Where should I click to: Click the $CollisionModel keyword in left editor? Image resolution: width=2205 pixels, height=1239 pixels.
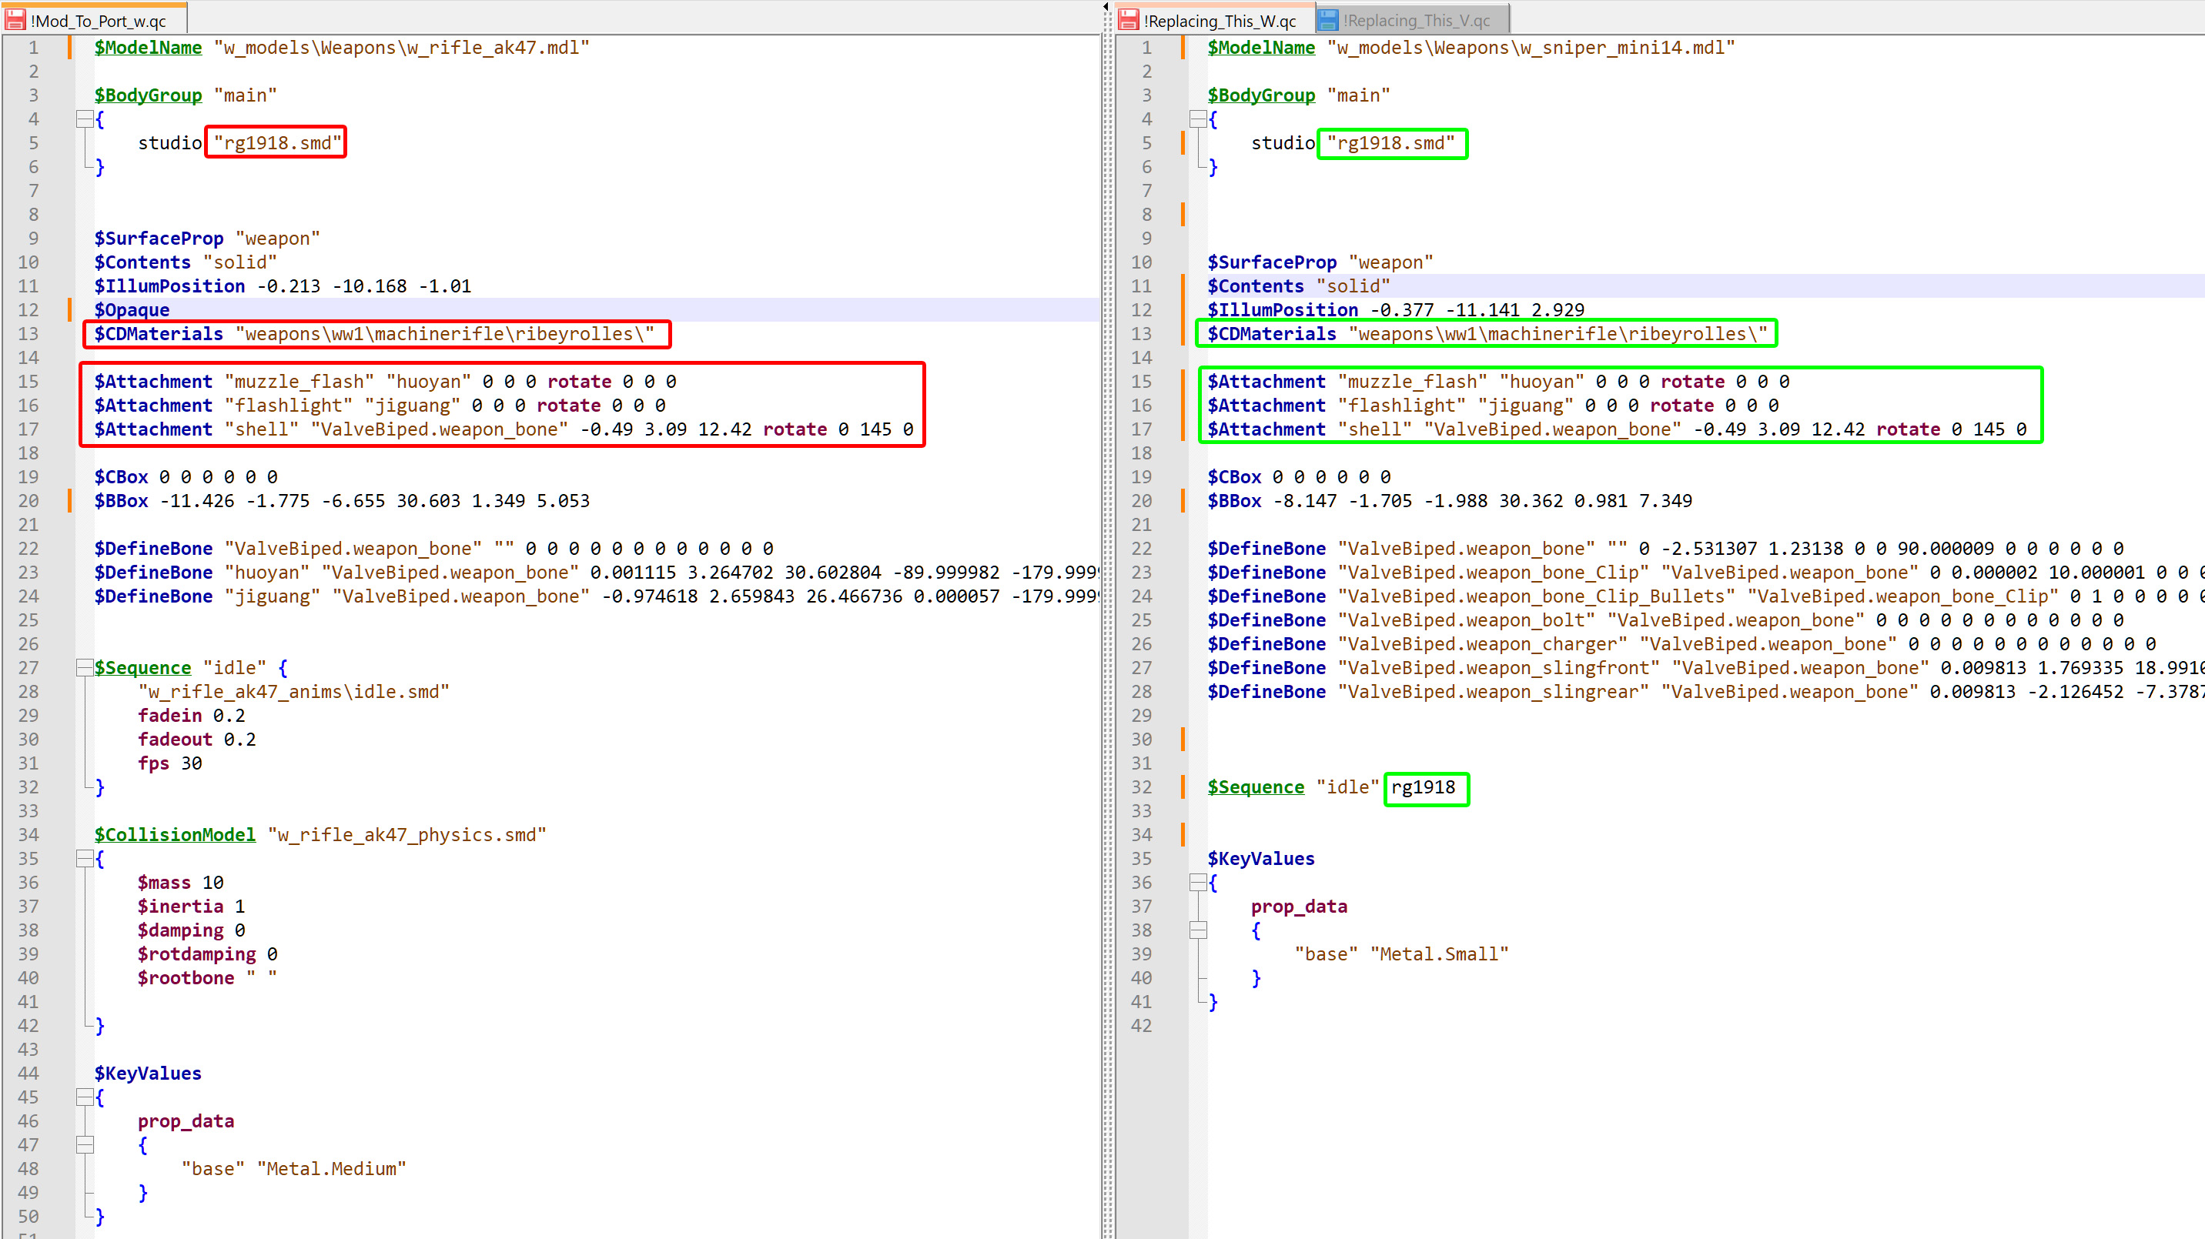pyautogui.click(x=175, y=834)
